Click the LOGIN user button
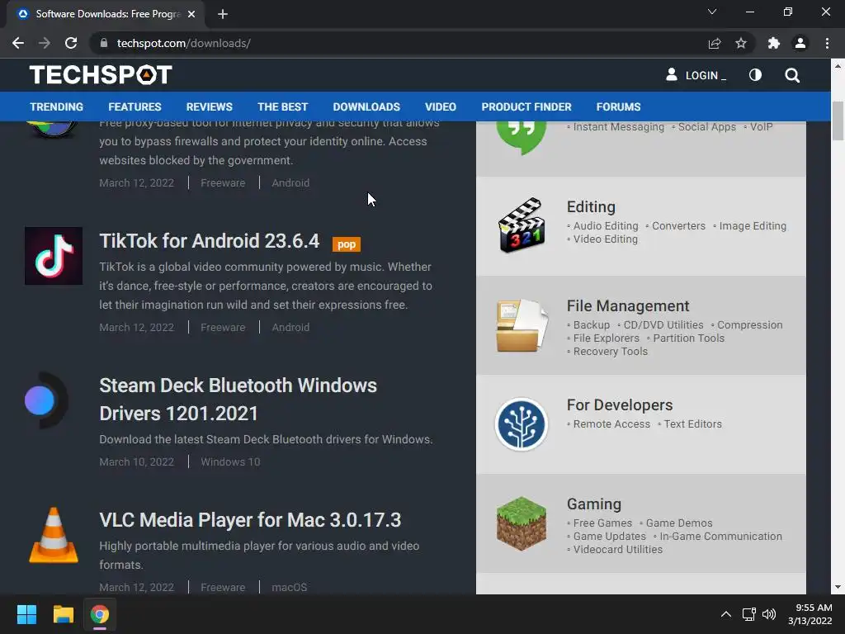845x634 pixels. pyautogui.click(x=696, y=75)
